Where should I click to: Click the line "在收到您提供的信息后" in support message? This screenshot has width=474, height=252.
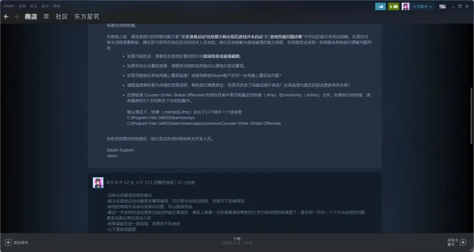coord(161,139)
